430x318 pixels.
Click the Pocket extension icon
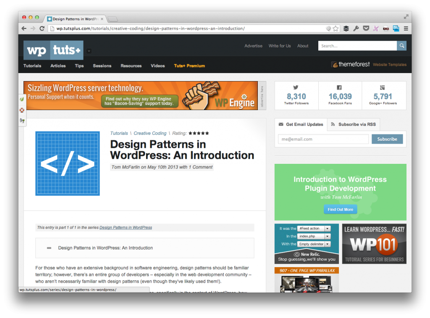366,29
